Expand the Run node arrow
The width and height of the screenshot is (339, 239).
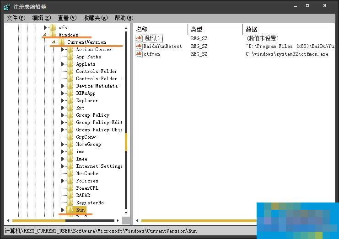63,210
